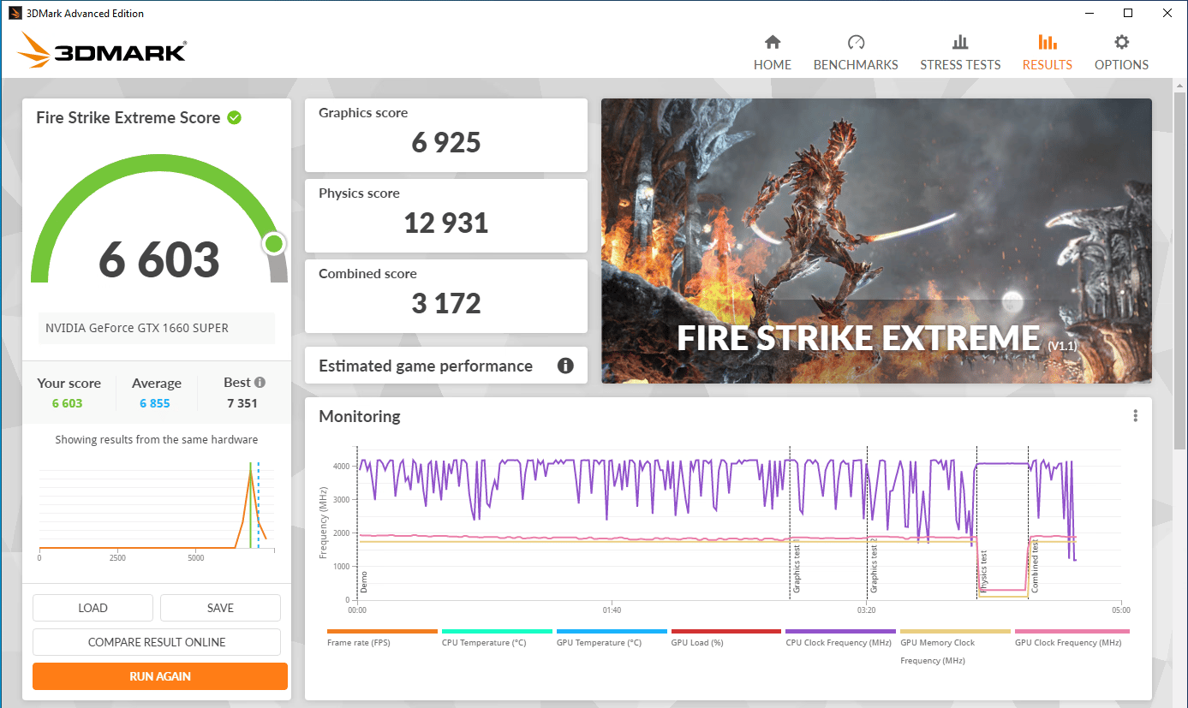Show info tooltip beside Best score

(260, 383)
